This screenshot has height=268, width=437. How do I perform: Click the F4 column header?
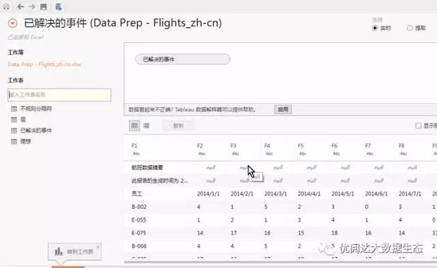pos(267,146)
